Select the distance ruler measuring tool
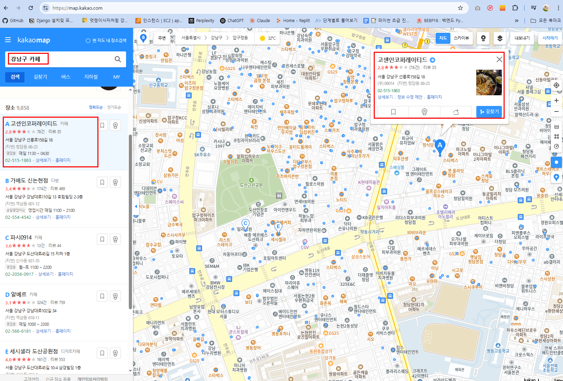Image resolution: width=563 pixels, height=381 pixels. tap(556, 127)
